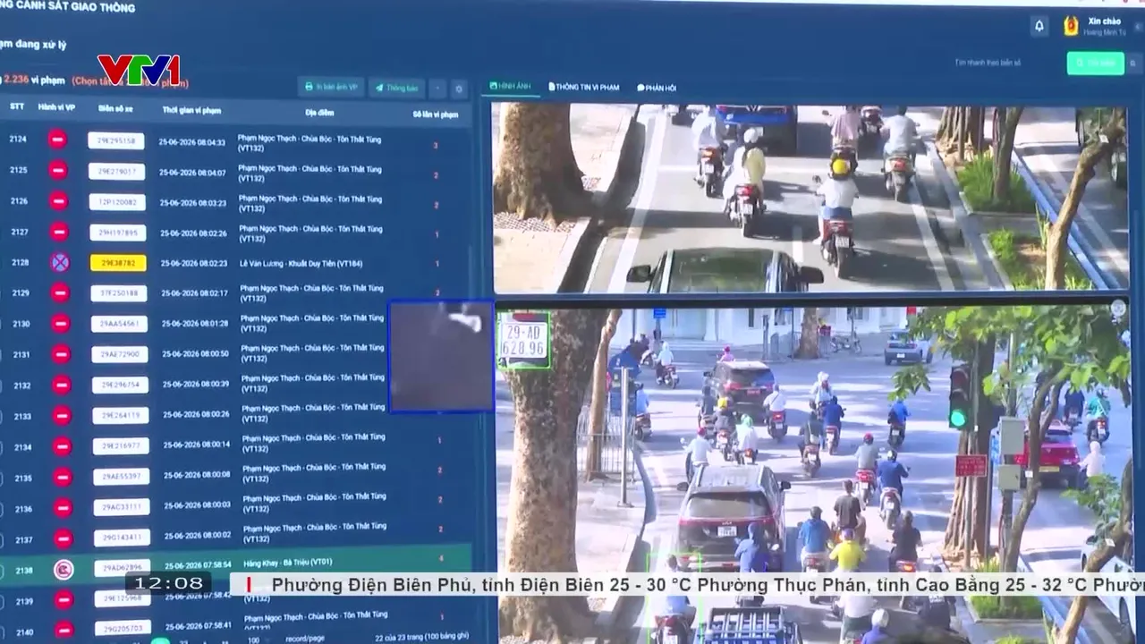Click the violation icon in row 2133
The height and width of the screenshot is (644, 1145).
62,416
